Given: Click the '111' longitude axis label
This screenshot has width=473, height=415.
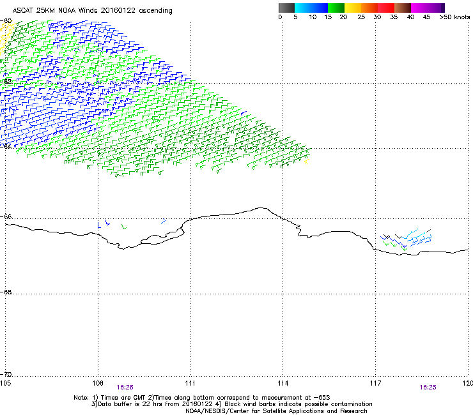Looking at the screenshot, I should pyautogui.click(x=190, y=383).
